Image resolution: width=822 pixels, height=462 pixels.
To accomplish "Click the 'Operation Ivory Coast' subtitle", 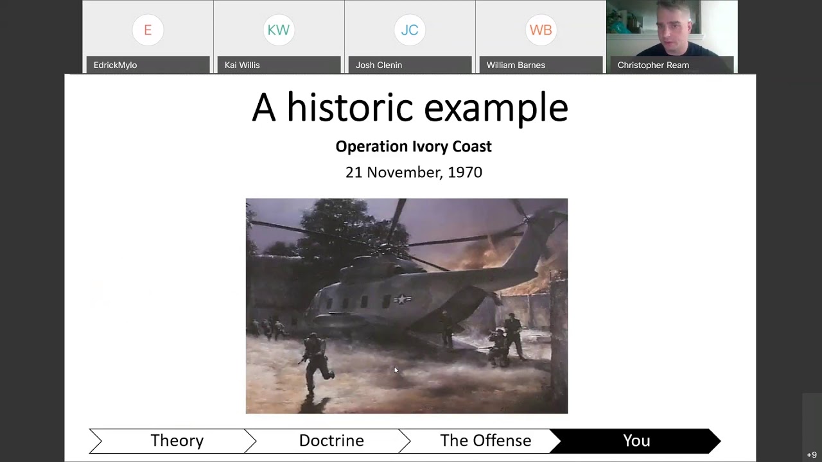I will pyautogui.click(x=414, y=146).
